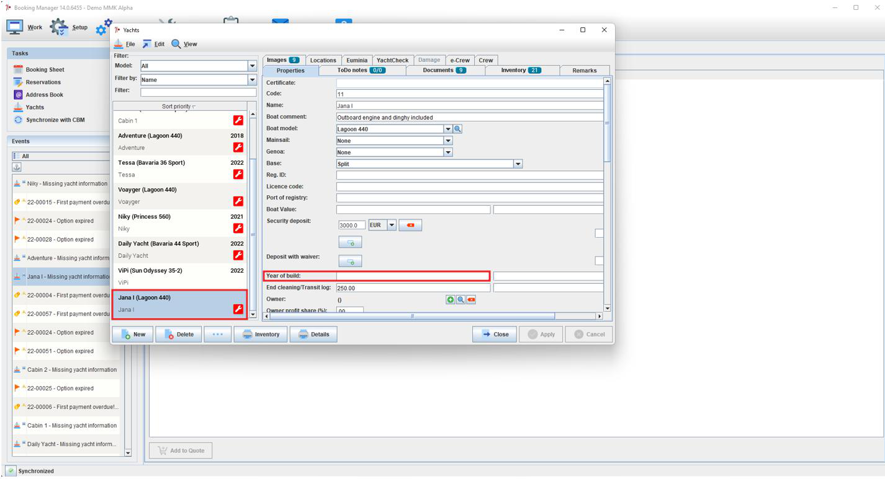Open the Work menu in the Booking Manager window
The height and width of the screenshot is (479, 885).
coord(25,27)
